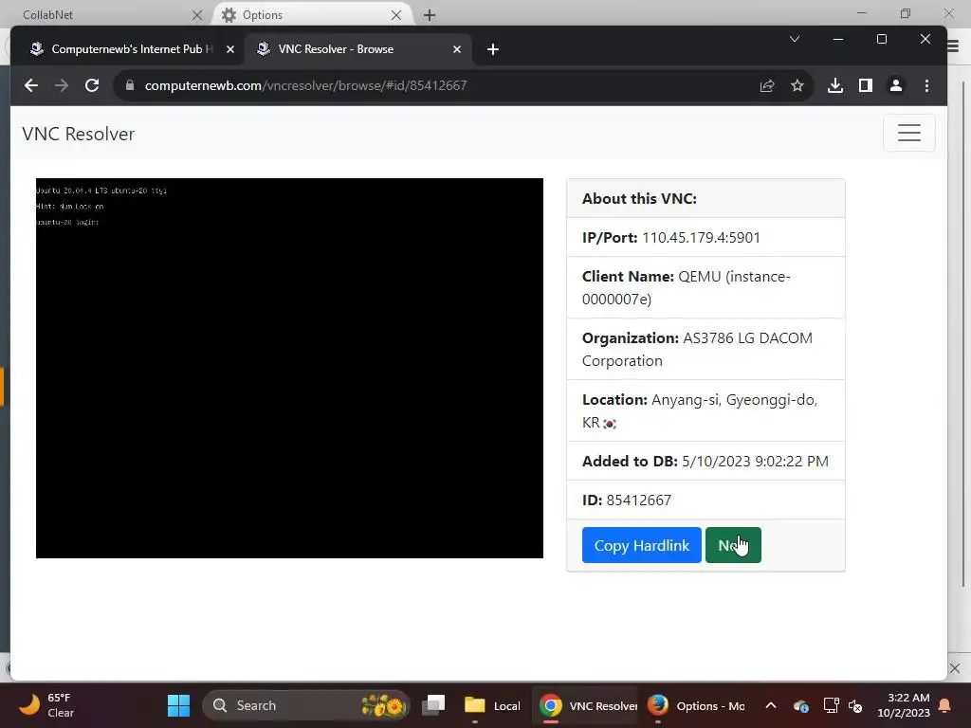The width and height of the screenshot is (971, 728).
Task: Switch to background Options tab
Action: click(310, 14)
